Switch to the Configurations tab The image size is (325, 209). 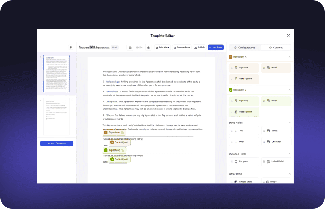245,48
